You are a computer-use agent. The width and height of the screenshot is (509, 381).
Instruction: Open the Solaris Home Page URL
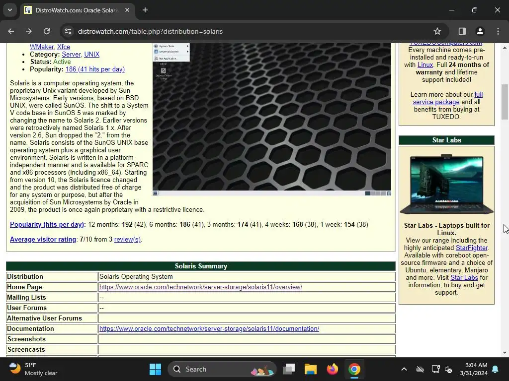click(x=201, y=287)
